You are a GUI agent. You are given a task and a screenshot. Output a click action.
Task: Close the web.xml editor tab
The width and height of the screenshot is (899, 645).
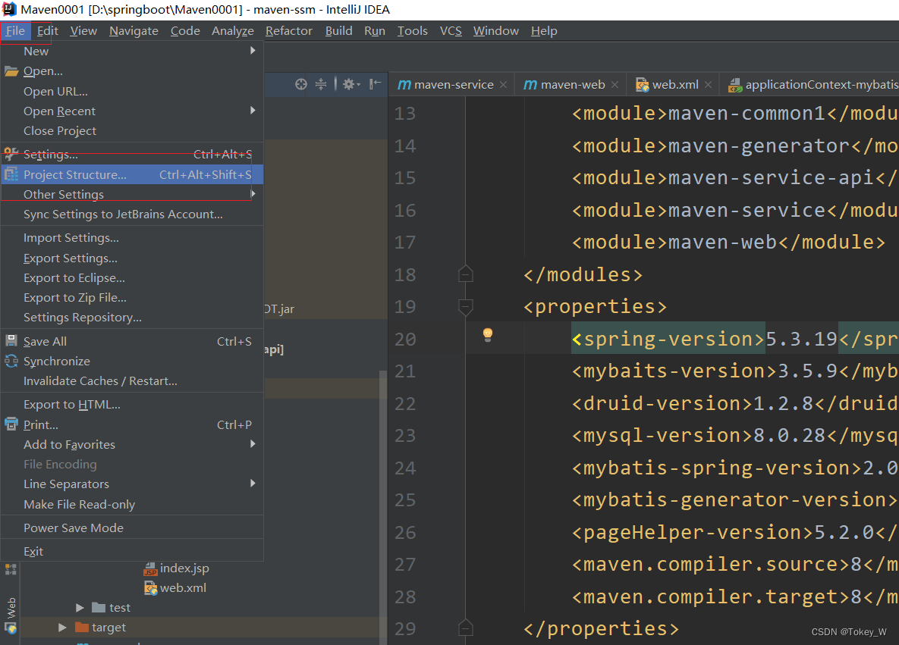(x=708, y=85)
